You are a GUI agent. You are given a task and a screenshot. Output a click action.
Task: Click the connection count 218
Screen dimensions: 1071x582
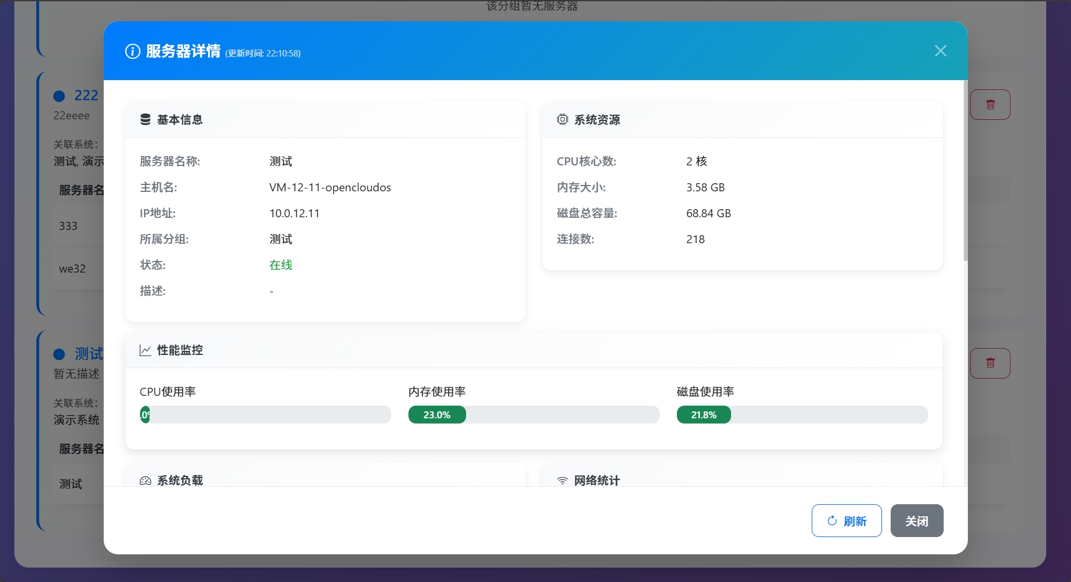(695, 239)
